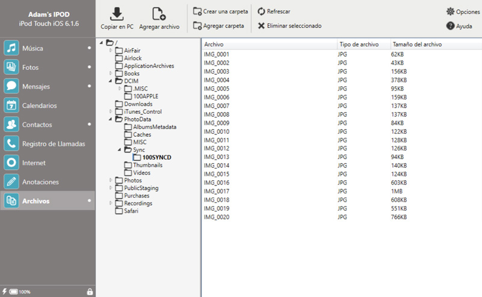This screenshot has height=297, width=482.
Task: Open the Registro de Llamadas phone icon
Action: 11,143
